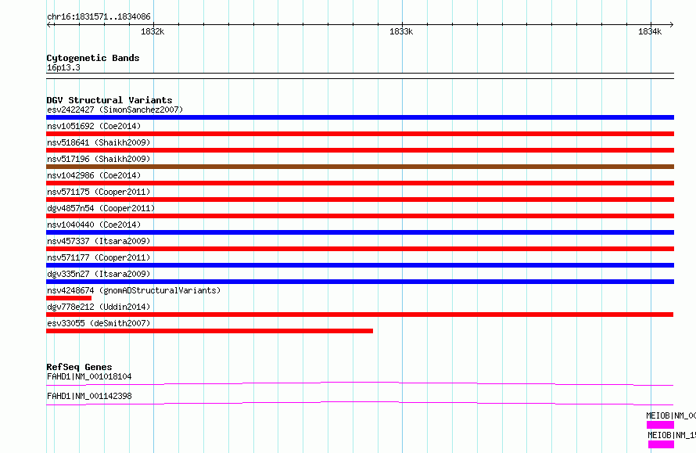This screenshot has width=696, height=453.
Task: Select the dgv778e212 (Uddin2014) red bar
Action: click(x=360, y=315)
